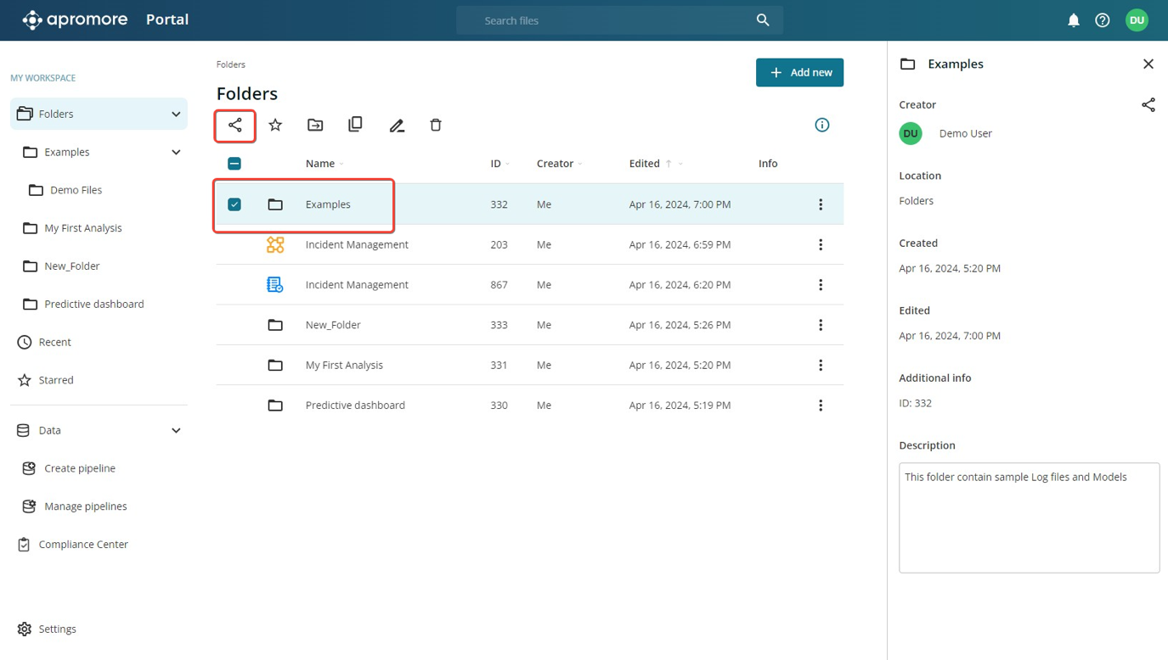Viewport: 1168px width, 660px height.
Task: Click the Add new button
Action: (799, 73)
